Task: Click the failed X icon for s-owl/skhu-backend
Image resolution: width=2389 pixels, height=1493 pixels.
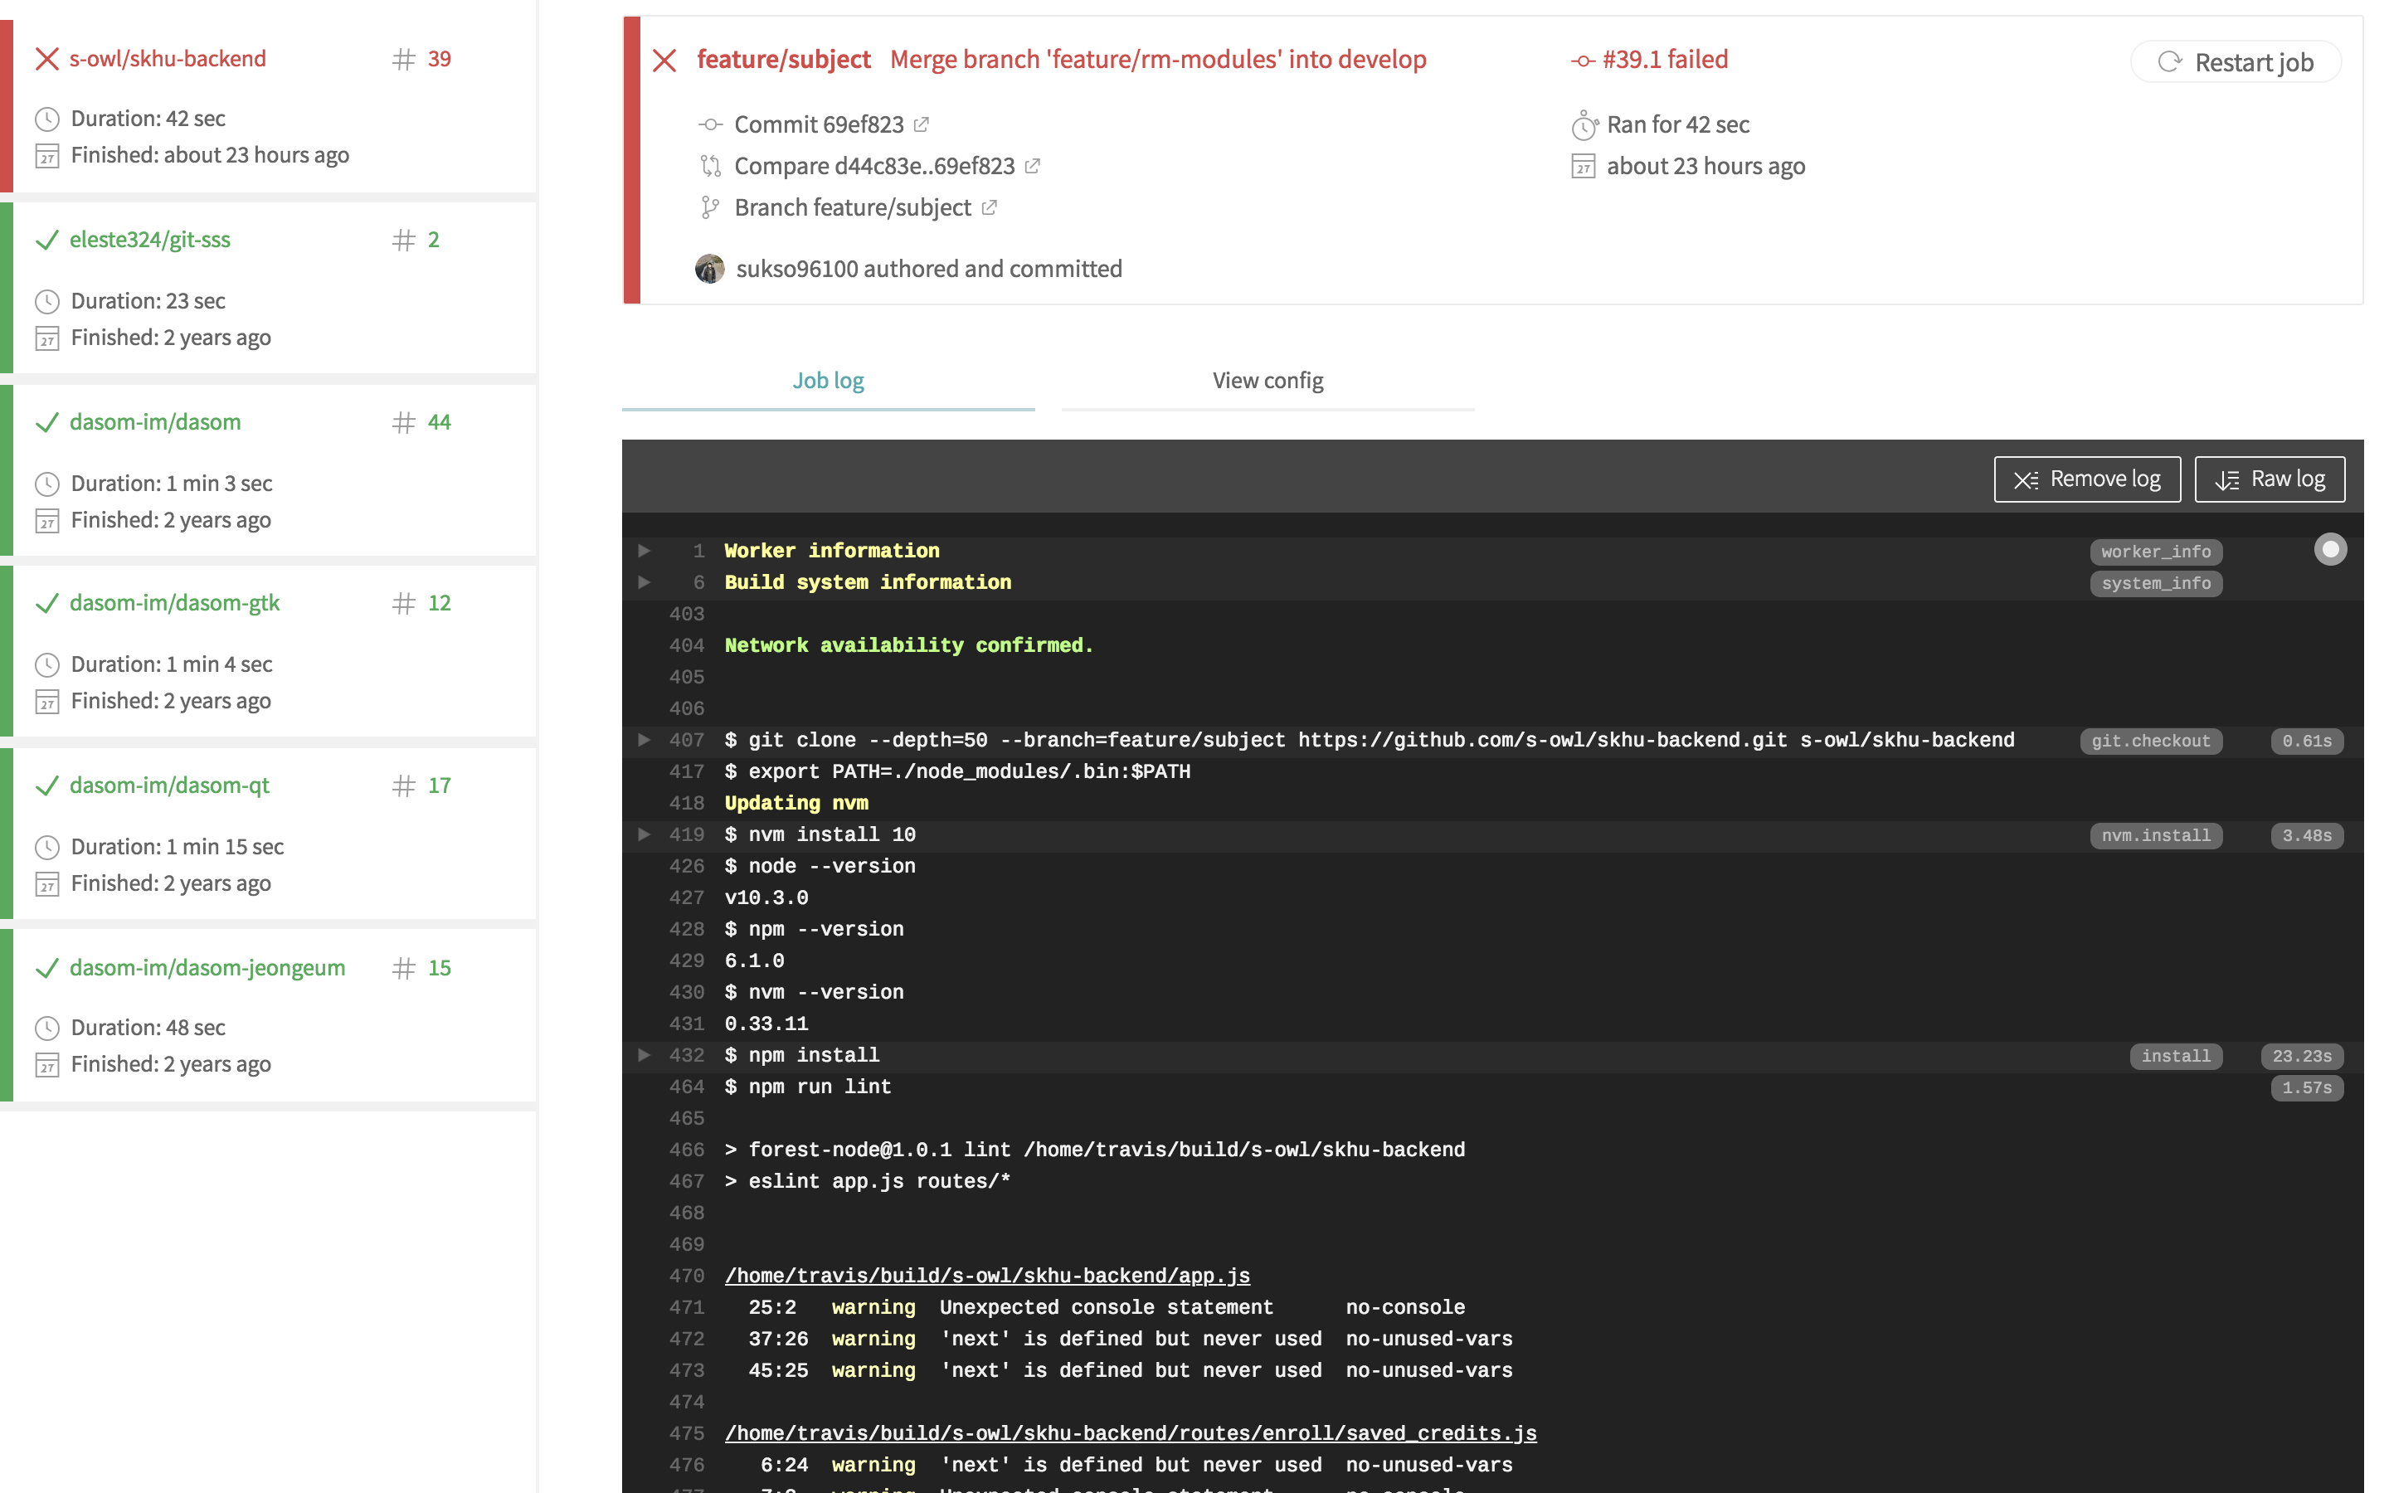Action: [46, 59]
